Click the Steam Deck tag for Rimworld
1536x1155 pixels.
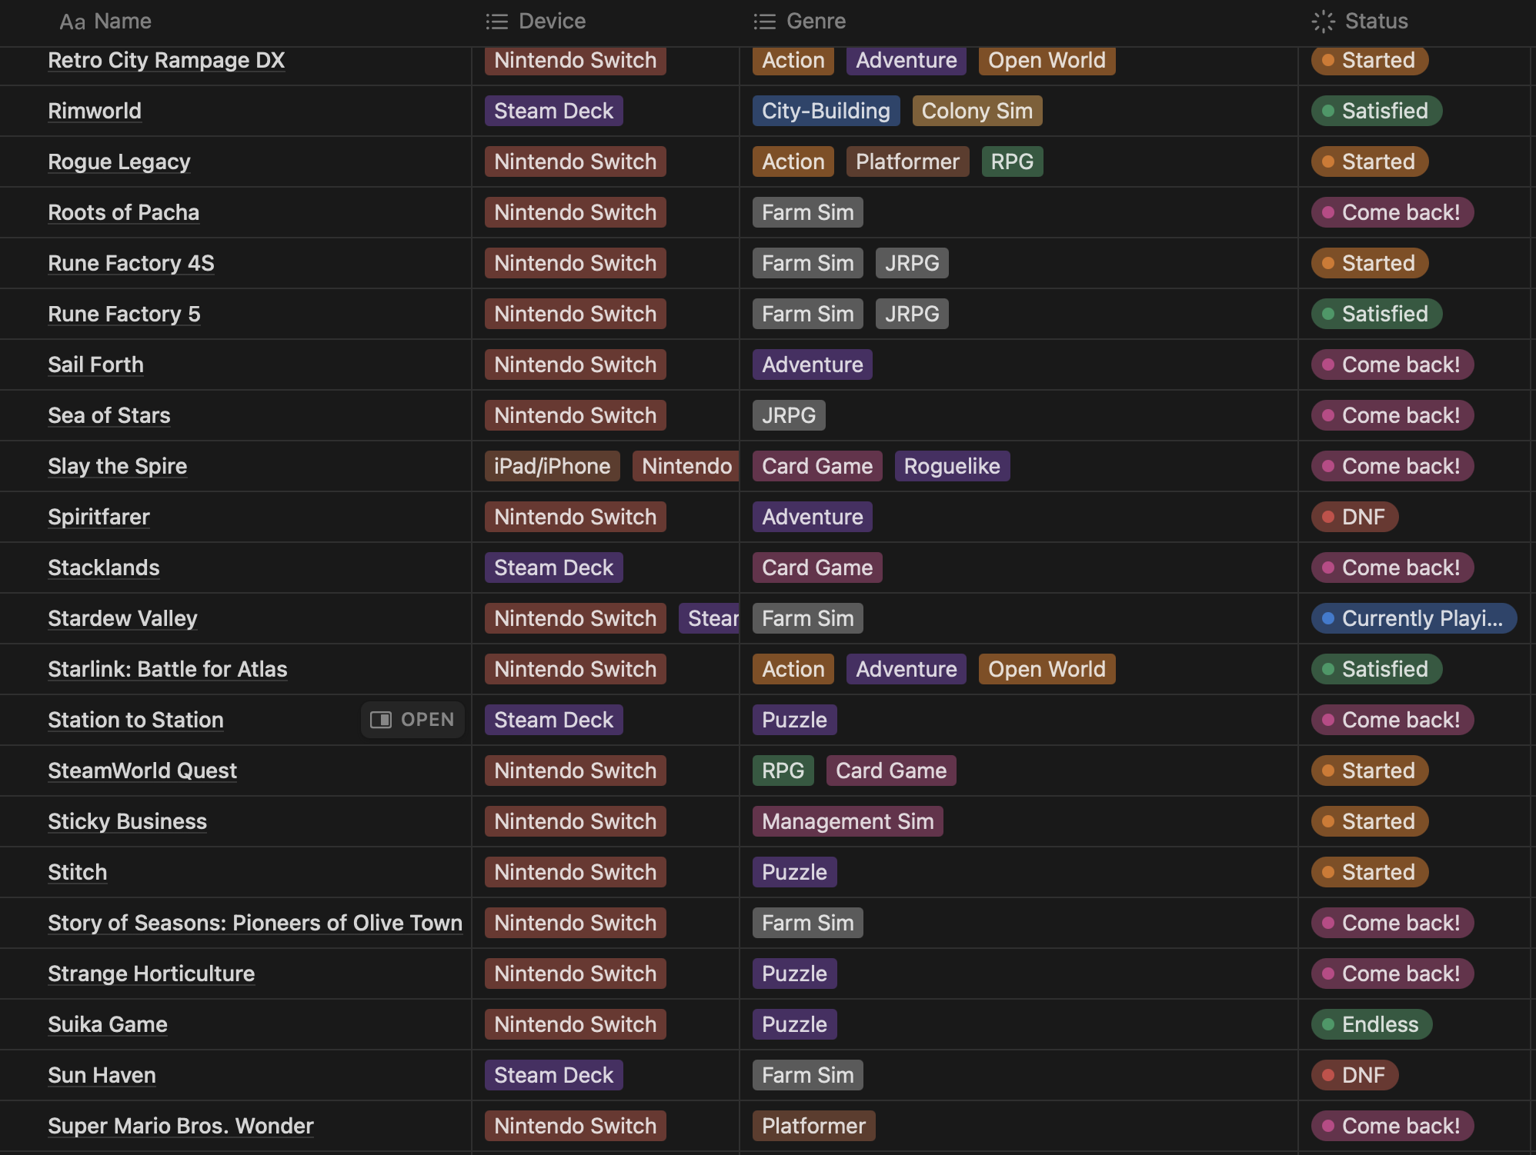(x=553, y=111)
